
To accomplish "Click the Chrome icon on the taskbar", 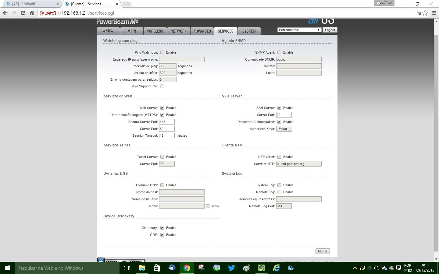I will click(187, 268).
